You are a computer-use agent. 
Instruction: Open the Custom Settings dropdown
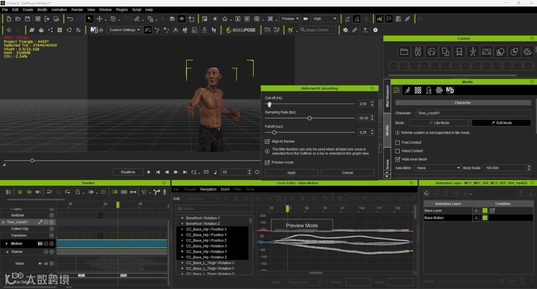click(x=124, y=30)
